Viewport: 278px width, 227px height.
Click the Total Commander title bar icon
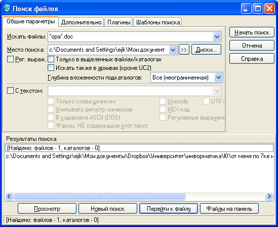pyautogui.click(x=7, y=8)
